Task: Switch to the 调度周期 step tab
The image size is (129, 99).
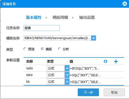Action: [60, 18]
